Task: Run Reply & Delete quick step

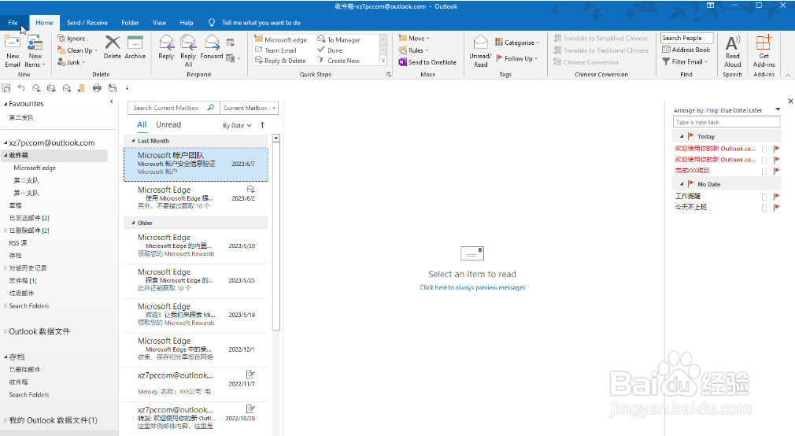Action: tap(280, 61)
